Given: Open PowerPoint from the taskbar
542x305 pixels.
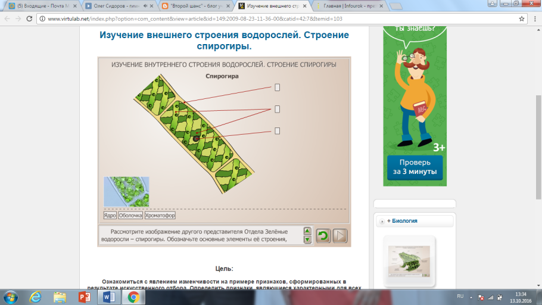Looking at the screenshot, I should 84,296.
